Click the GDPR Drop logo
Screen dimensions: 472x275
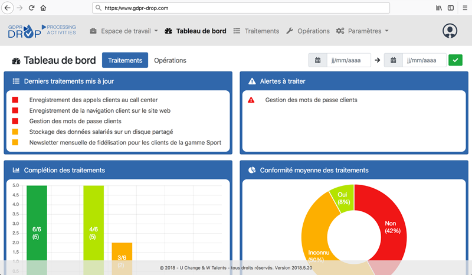click(42, 31)
